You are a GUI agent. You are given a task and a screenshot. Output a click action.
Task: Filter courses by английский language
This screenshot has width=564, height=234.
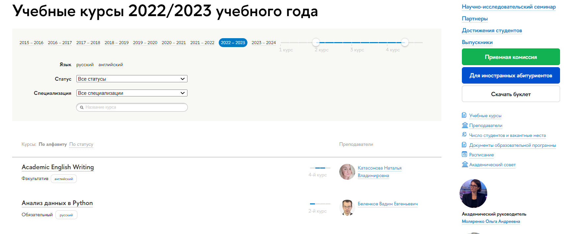click(x=111, y=65)
